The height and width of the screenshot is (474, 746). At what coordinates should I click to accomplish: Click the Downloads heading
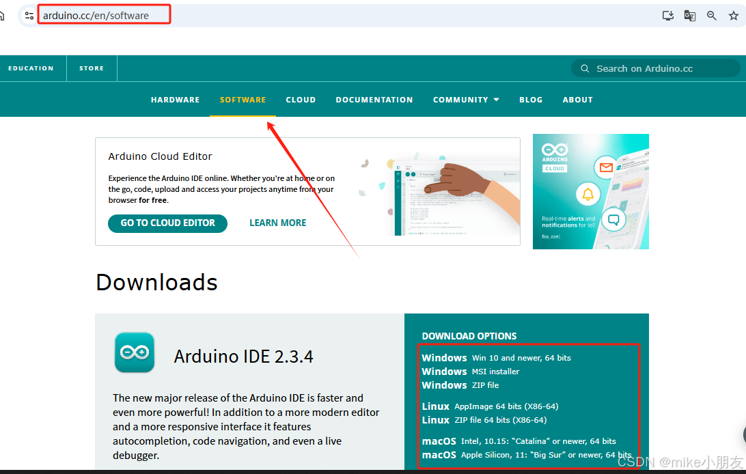click(x=156, y=282)
